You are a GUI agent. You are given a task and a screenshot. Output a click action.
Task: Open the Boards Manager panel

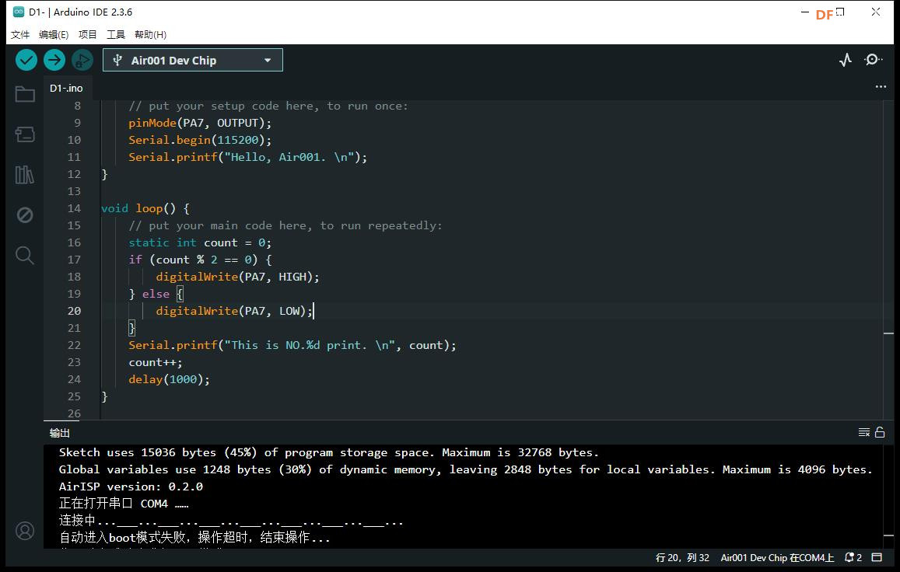coord(25,134)
